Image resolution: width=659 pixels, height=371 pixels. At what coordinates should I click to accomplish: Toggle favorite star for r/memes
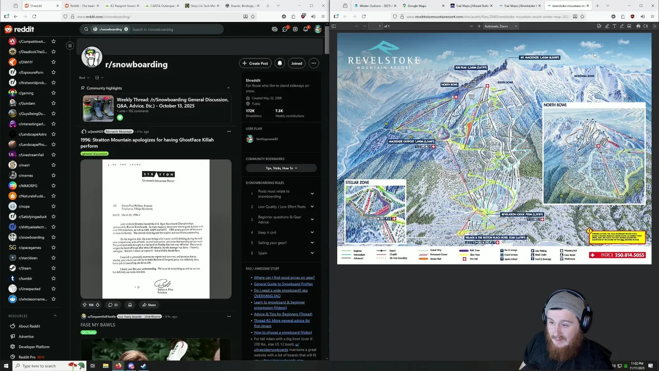[x=53, y=175]
